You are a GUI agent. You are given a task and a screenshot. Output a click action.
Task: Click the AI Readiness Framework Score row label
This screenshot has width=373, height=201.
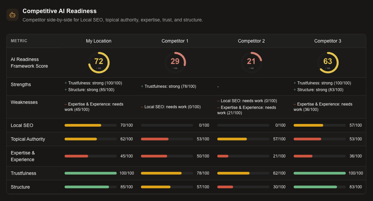point(29,63)
